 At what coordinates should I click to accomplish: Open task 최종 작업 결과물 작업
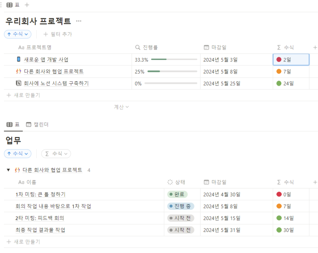(x=41, y=230)
